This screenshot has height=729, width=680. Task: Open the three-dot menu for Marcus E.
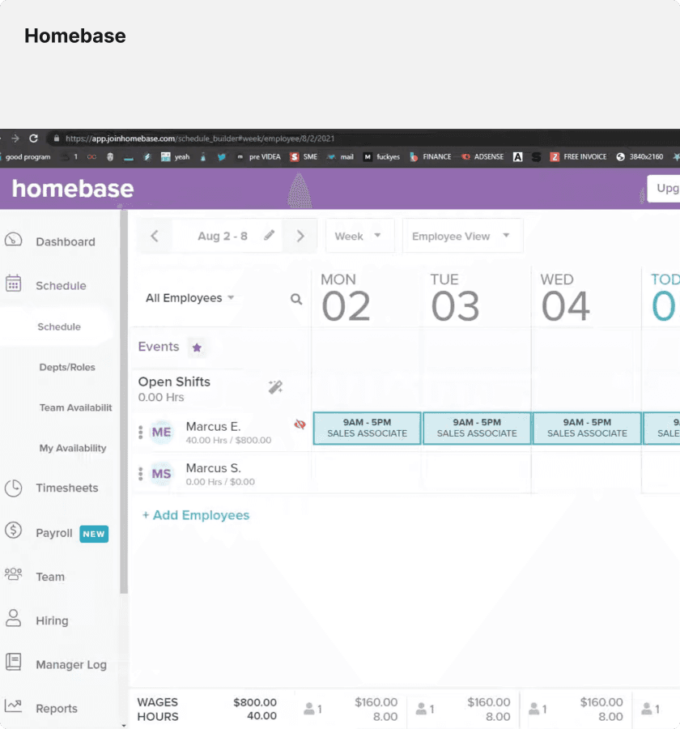pos(140,432)
